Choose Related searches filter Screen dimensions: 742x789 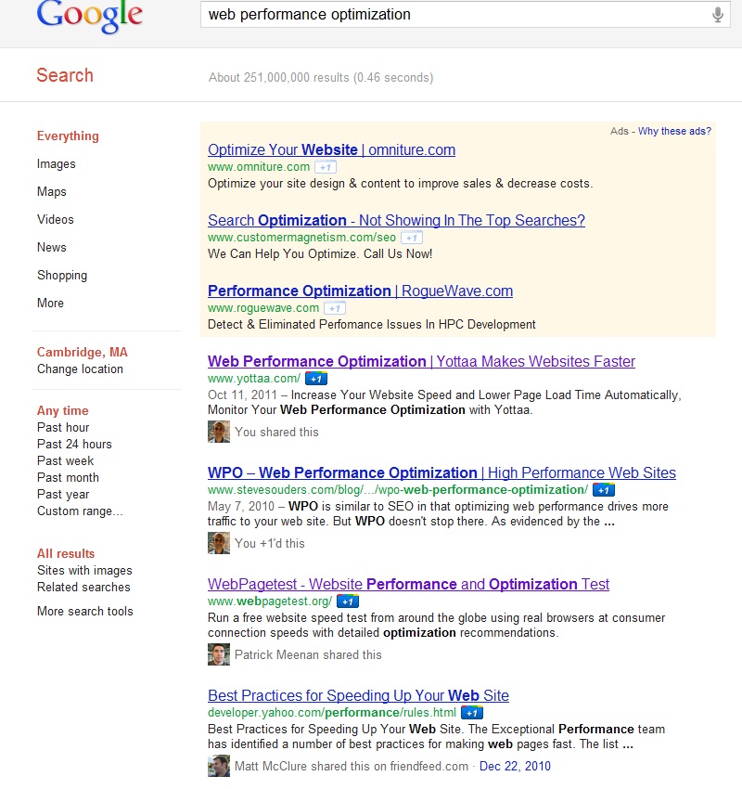[x=83, y=587]
